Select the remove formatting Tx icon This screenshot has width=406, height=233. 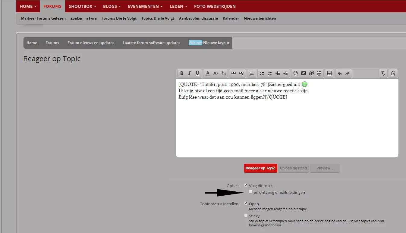[x=383, y=73]
